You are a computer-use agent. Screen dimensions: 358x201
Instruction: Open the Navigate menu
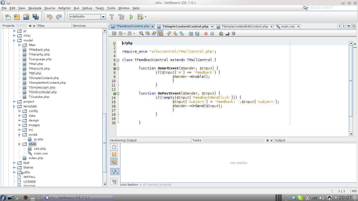[x=35, y=8]
